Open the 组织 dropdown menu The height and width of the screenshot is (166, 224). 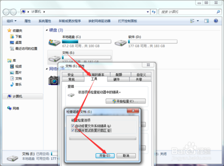click(x=12, y=21)
